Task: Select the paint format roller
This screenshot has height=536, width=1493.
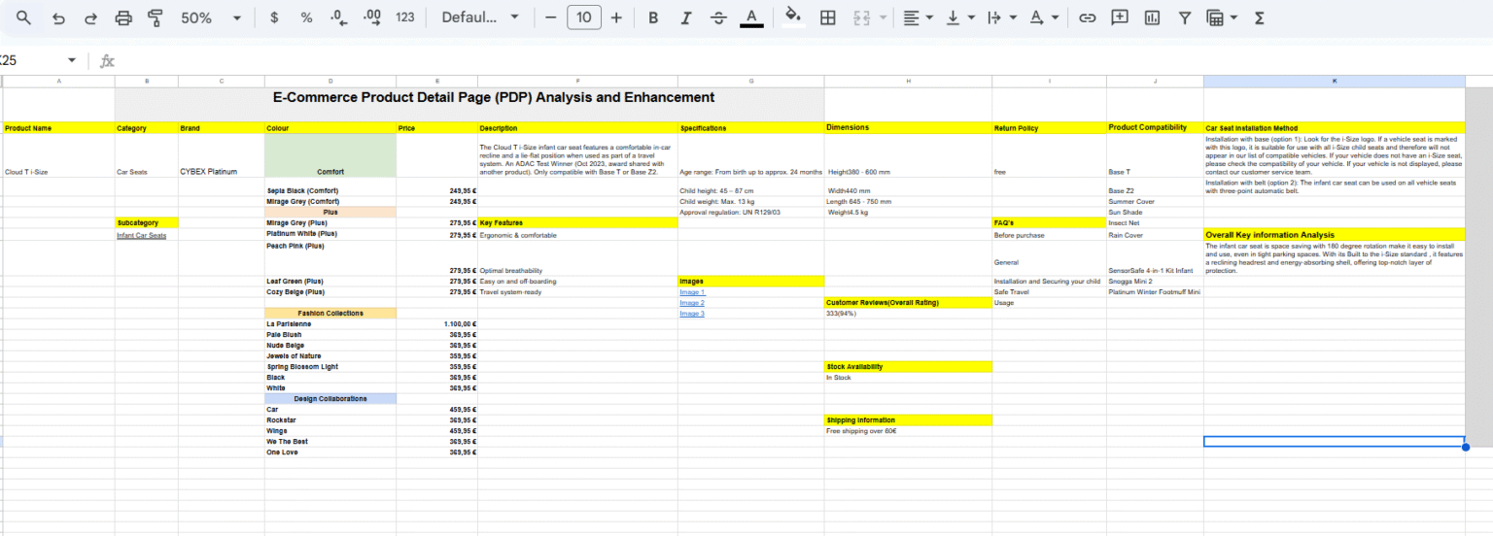Action: click(x=156, y=18)
